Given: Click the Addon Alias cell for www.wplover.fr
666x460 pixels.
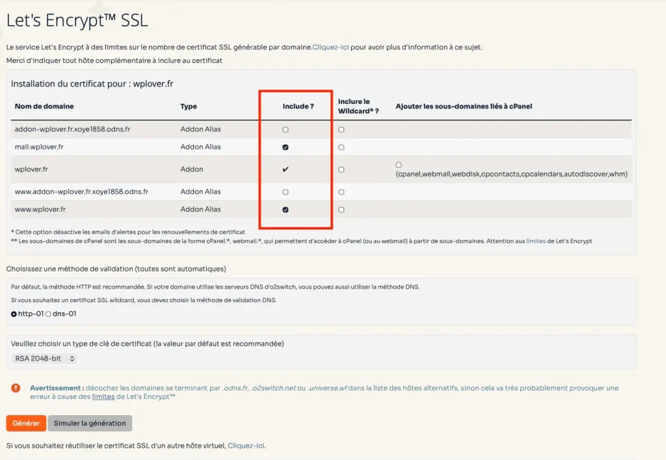Looking at the screenshot, I should pos(200,209).
